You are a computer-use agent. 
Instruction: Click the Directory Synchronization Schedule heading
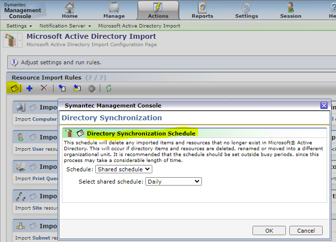(x=141, y=134)
